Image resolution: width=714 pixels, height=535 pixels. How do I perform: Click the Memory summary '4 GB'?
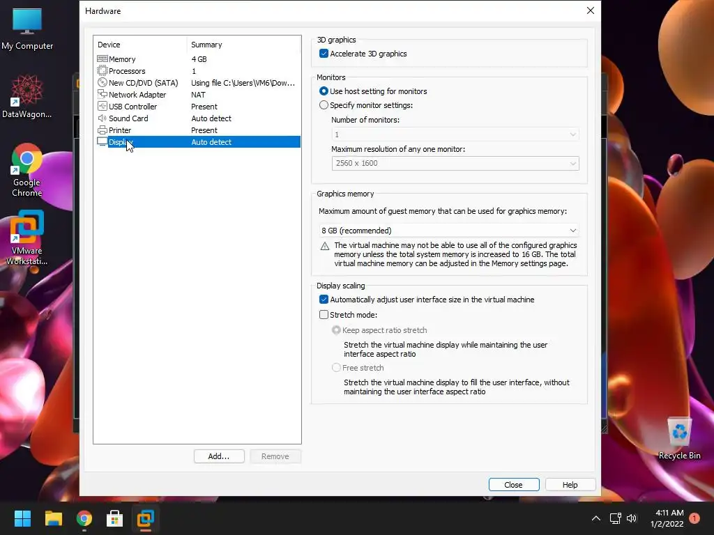pyautogui.click(x=199, y=59)
